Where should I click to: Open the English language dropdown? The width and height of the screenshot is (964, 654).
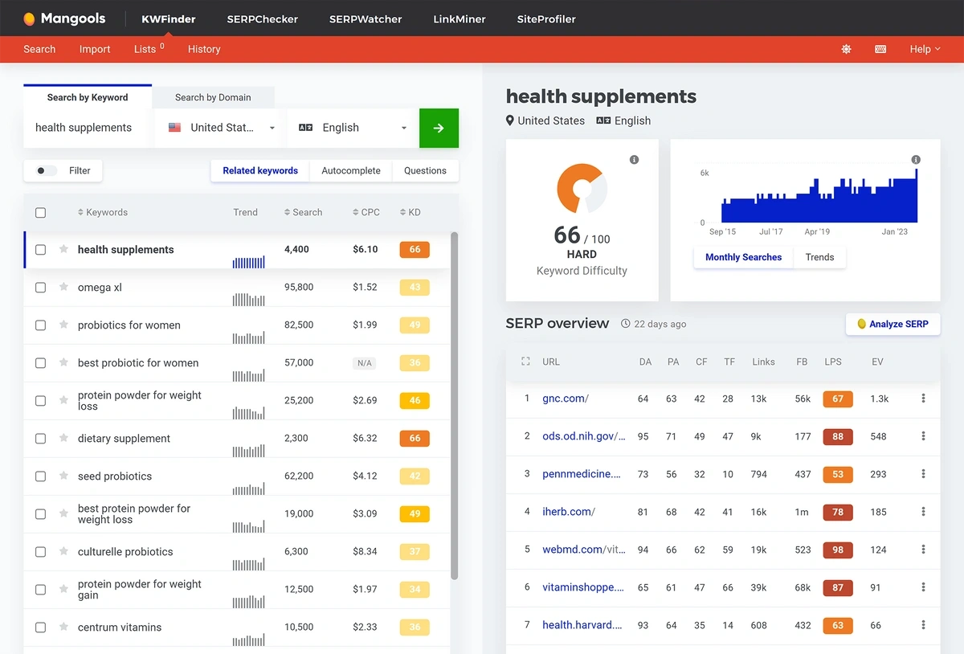click(352, 128)
